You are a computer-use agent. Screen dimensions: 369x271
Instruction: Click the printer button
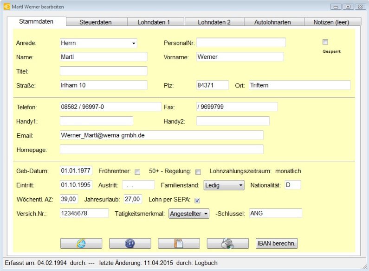click(x=228, y=243)
